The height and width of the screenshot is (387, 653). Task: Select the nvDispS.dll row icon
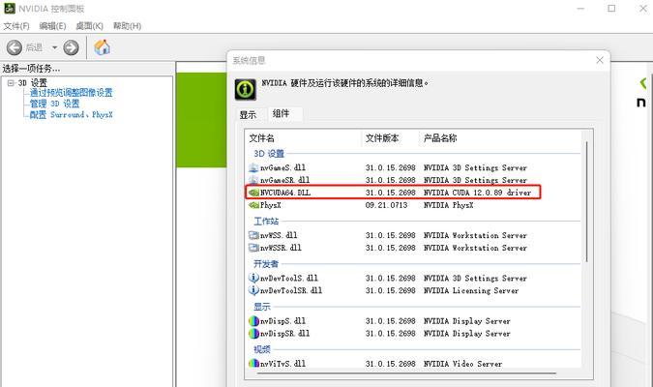253,321
